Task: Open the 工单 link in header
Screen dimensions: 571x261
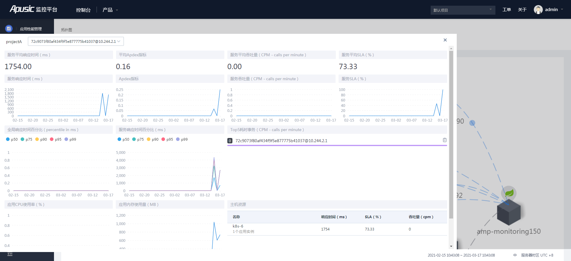Action: 507,10
